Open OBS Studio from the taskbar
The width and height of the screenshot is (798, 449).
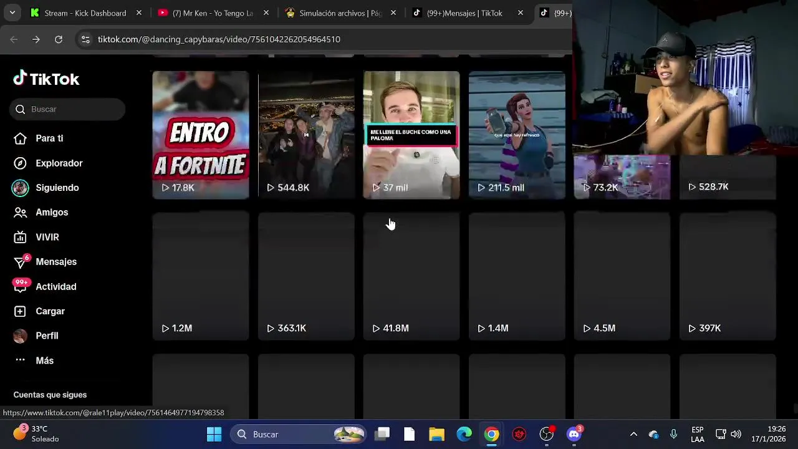pyautogui.click(x=547, y=434)
